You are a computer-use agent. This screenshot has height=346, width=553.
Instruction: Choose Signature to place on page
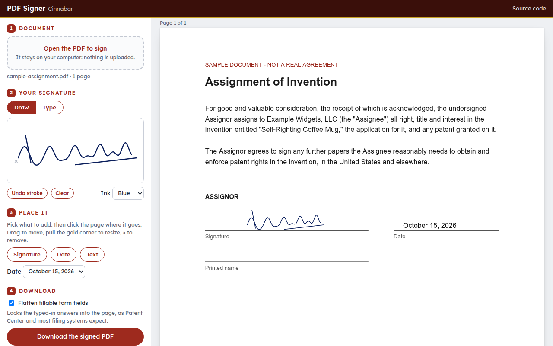[x=27, y=255]
